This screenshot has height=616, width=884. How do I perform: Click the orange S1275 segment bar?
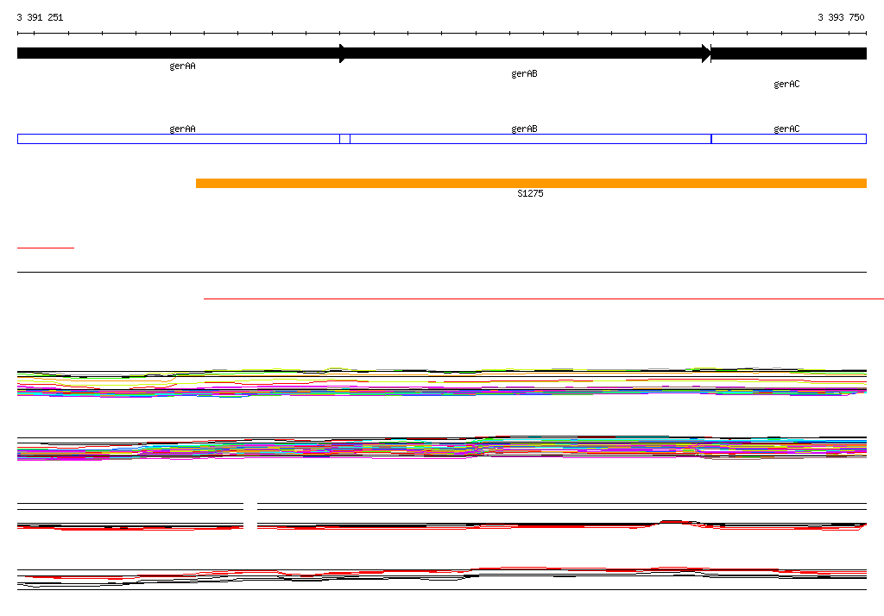[531, 183]
